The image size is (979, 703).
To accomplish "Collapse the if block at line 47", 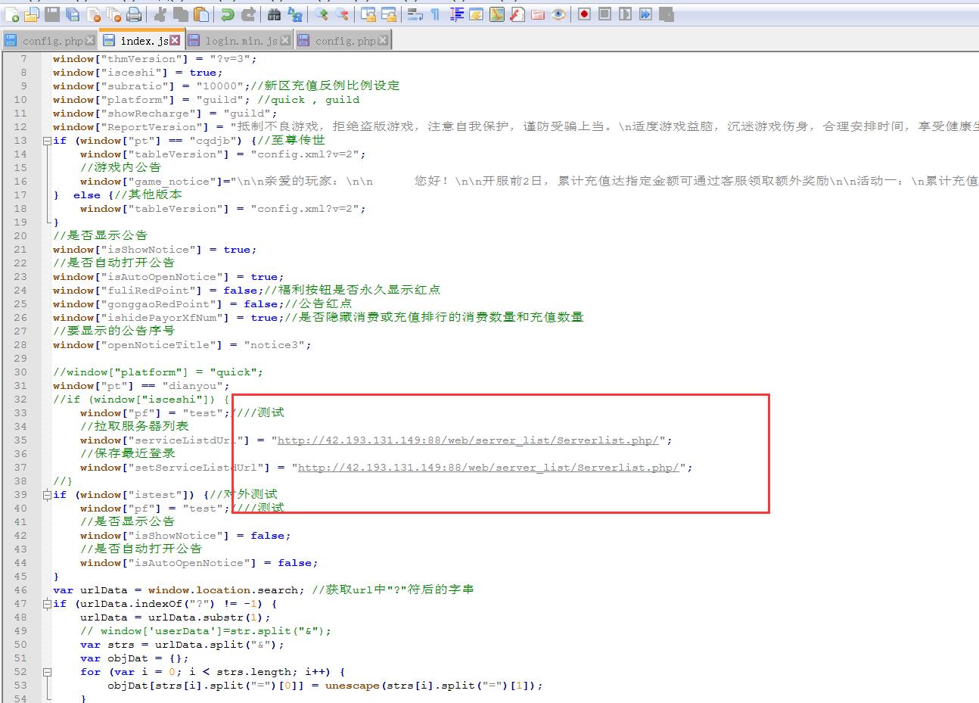I will coord(47,604).
